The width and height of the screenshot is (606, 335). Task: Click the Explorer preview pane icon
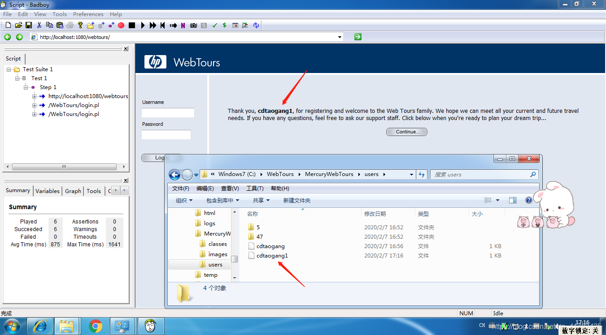513,200
